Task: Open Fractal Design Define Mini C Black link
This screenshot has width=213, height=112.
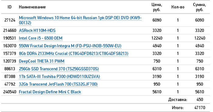Action: 50,92
